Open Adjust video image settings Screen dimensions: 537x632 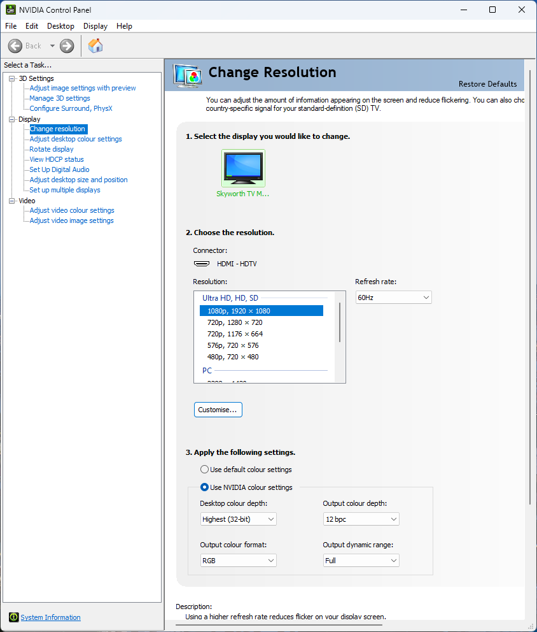point(72,220)
